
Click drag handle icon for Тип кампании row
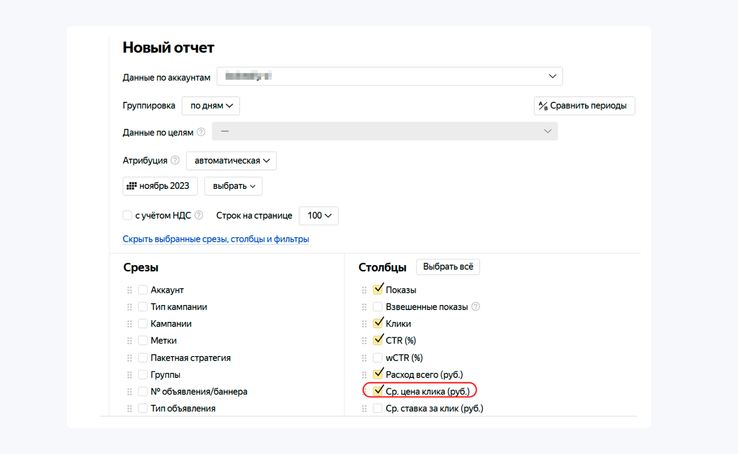click(130, 307)
